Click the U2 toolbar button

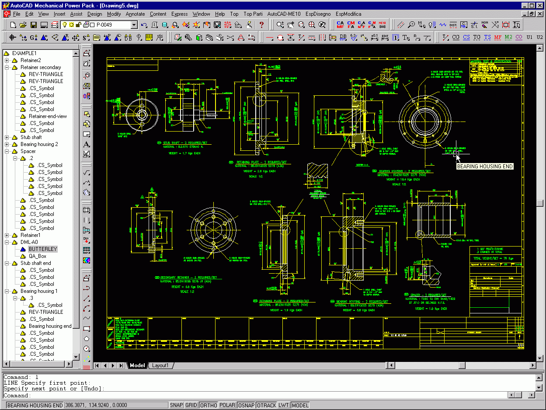539,37
